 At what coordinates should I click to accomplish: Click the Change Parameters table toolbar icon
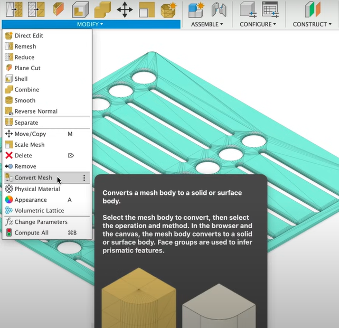tap(270, 10)
